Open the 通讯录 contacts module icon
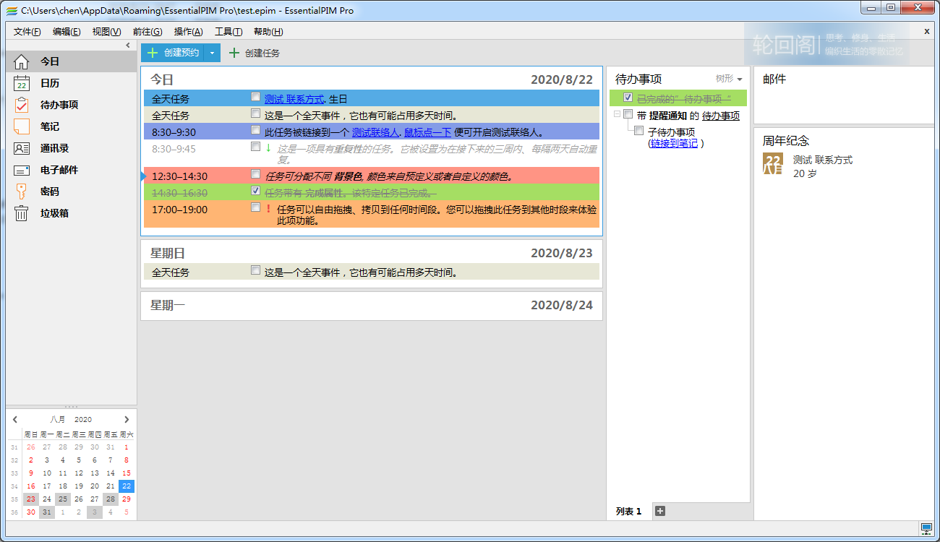The height and width of the screenshot is (542, 940). [x=22, y=148]
